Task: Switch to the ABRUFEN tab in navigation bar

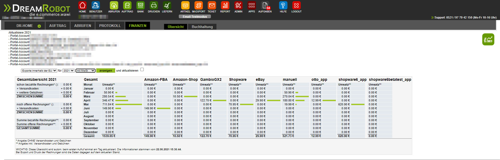Action: pyautogui.click(x=82, y=26)
